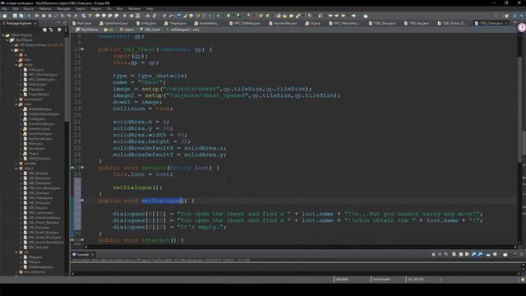Click the OBJ_Chest breadcrumb segment

[150, 30]
